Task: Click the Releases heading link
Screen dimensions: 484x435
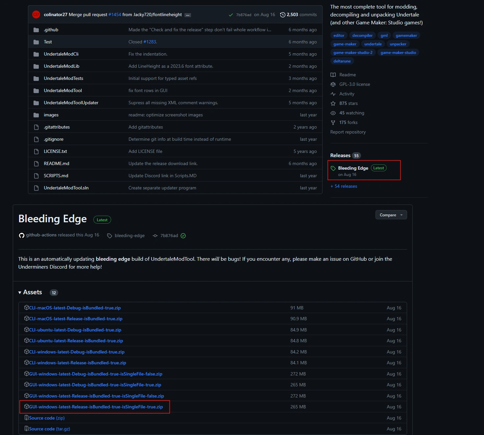Action: click(x=340, y=156)
